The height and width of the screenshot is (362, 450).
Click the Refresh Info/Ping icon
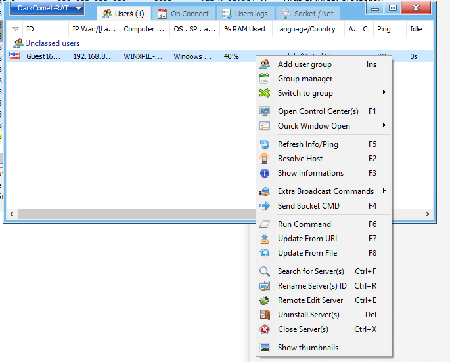coord(265,144)
